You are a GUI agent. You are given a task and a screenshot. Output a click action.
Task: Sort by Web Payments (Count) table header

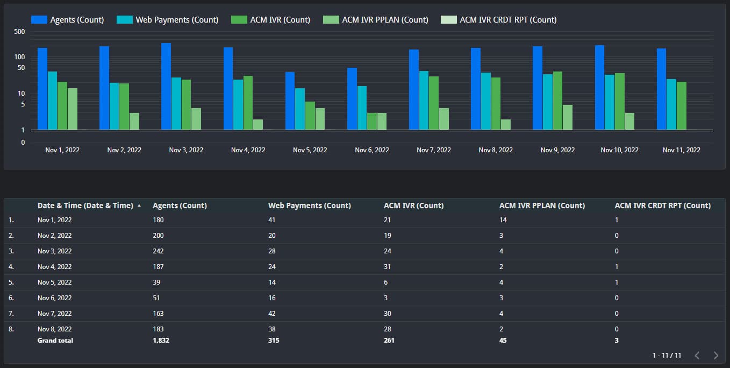[309, 206]
